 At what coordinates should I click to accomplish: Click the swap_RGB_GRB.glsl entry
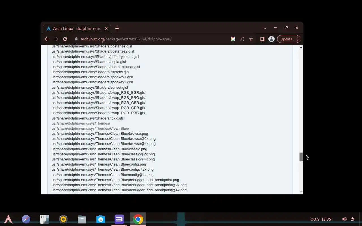coord(99,108)
